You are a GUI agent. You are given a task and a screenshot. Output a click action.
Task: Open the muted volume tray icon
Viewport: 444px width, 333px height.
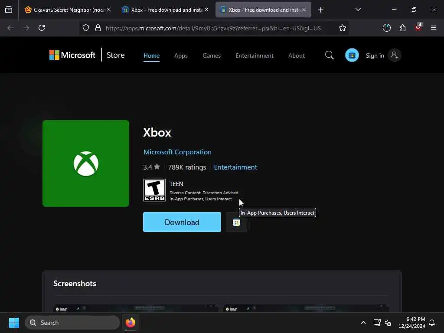[x=388, y=323]
